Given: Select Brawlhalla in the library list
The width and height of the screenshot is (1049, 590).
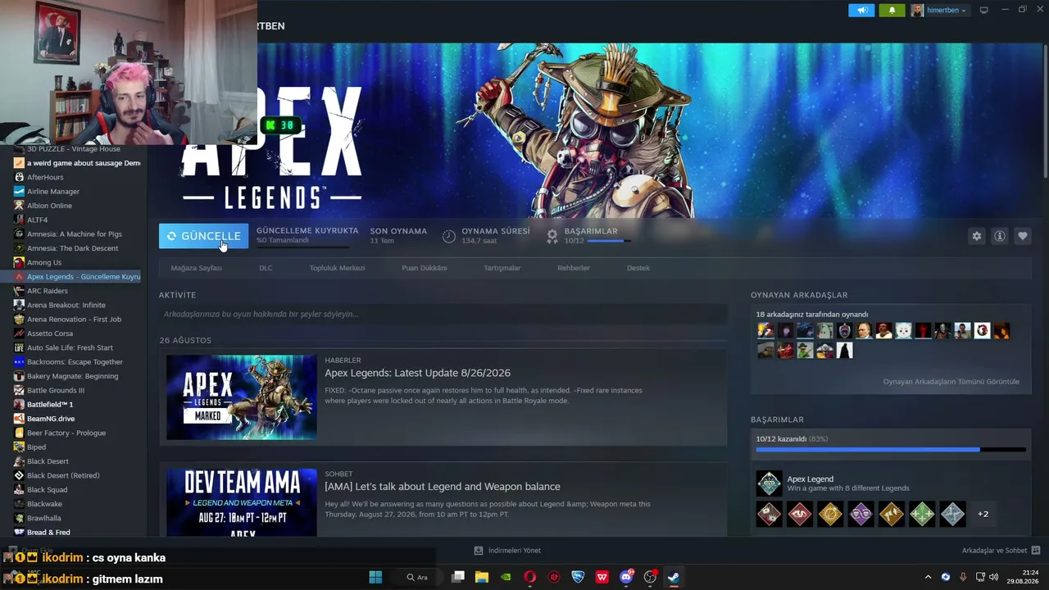Looking at the screenshot, I should tap(44, 518).
